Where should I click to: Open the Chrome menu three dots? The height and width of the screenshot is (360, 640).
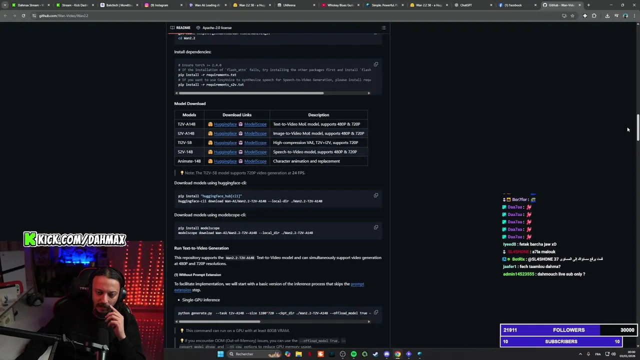click(x=634, y=15)
